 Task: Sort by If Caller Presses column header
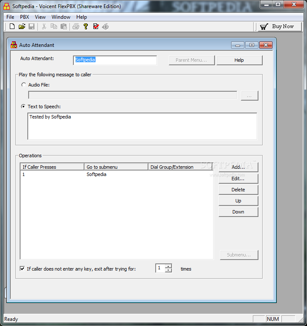52,167
